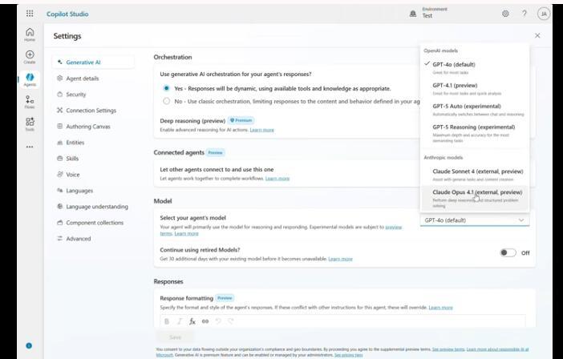Toggle Continue using retired Models switch

tap(508, 253)
